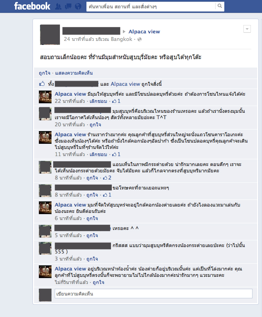Click Alpaca view avatar on first comment
Viewport: 262px width, 317px height.
pos(45,97)
